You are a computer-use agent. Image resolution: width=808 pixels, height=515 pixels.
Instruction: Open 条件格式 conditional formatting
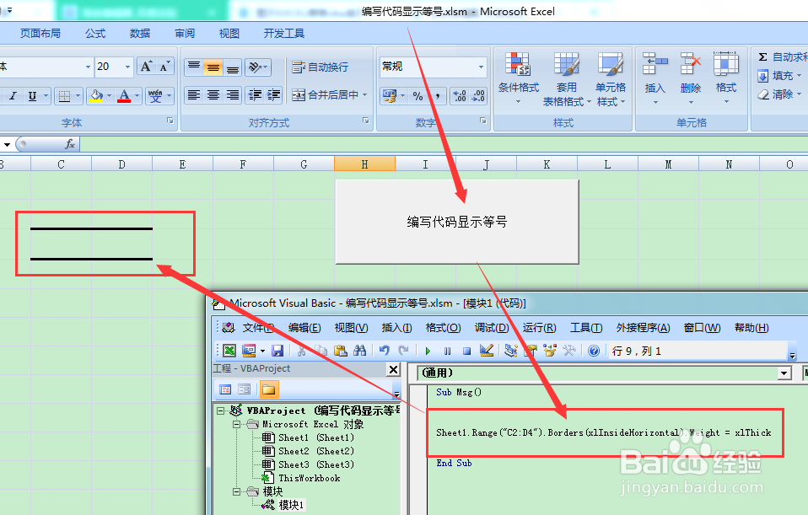click(519, 78)
